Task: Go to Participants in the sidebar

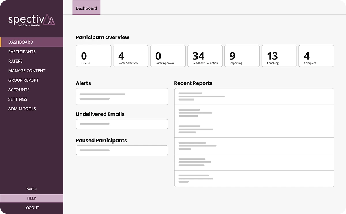Action: [22, 52]
